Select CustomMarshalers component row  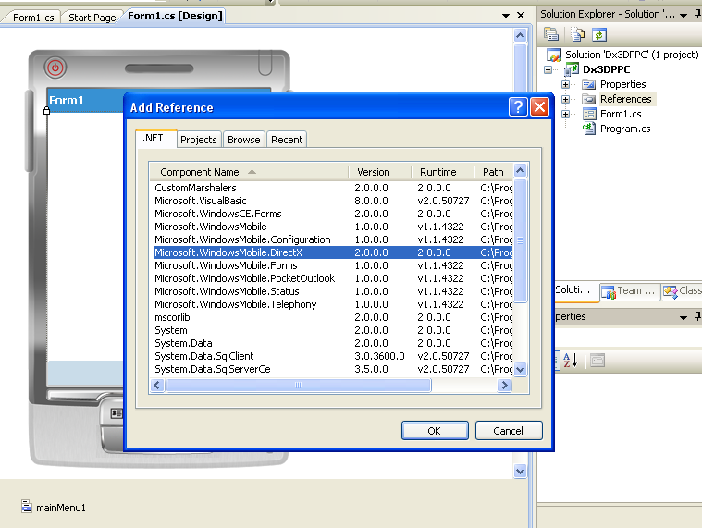(x=333, y=188)
